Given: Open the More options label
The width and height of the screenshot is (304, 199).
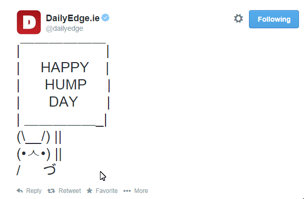Looking at the screenshot, I should [141, 191].
